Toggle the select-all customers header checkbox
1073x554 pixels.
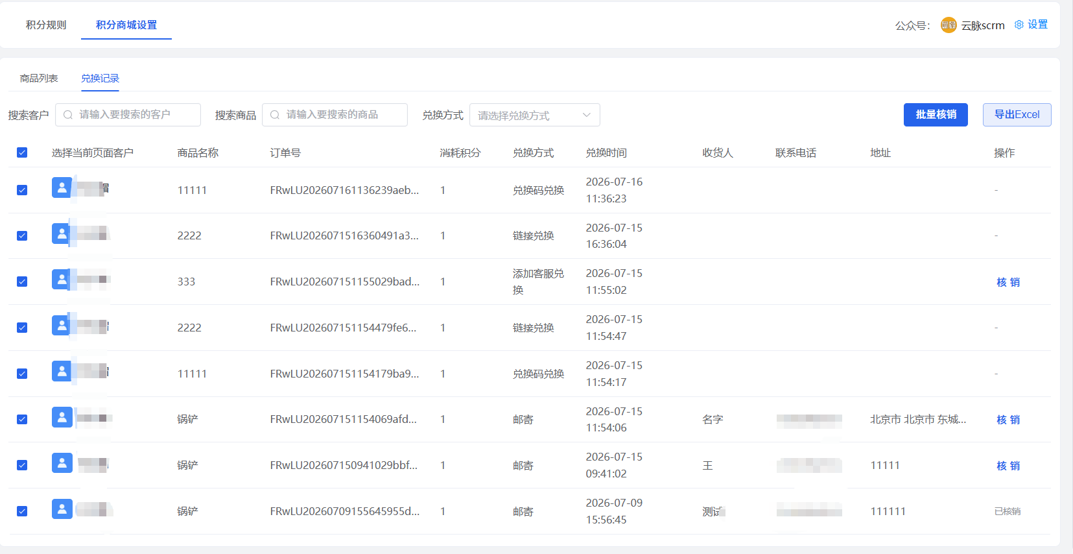click(22, 152)
